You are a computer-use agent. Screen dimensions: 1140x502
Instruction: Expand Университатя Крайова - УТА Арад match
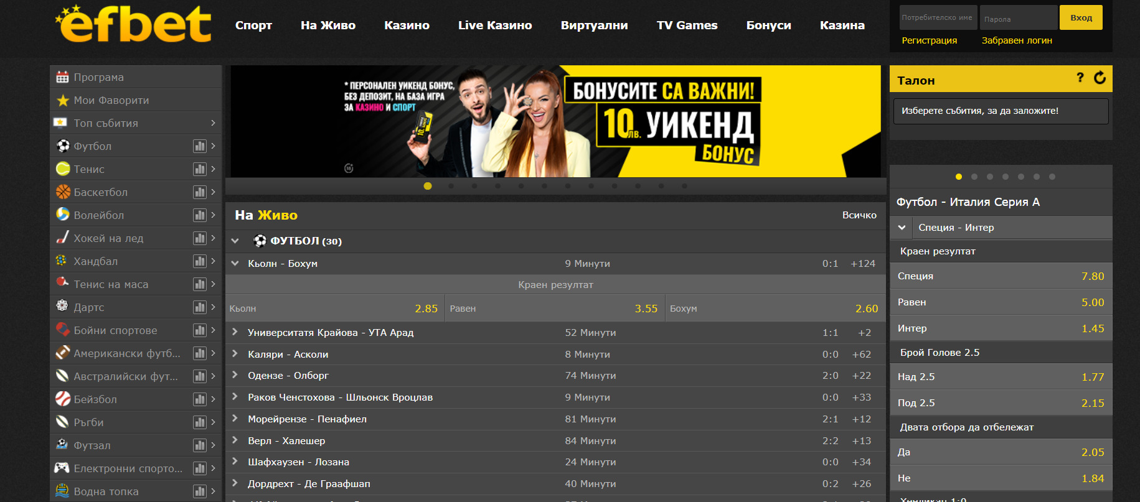point(235,332)
